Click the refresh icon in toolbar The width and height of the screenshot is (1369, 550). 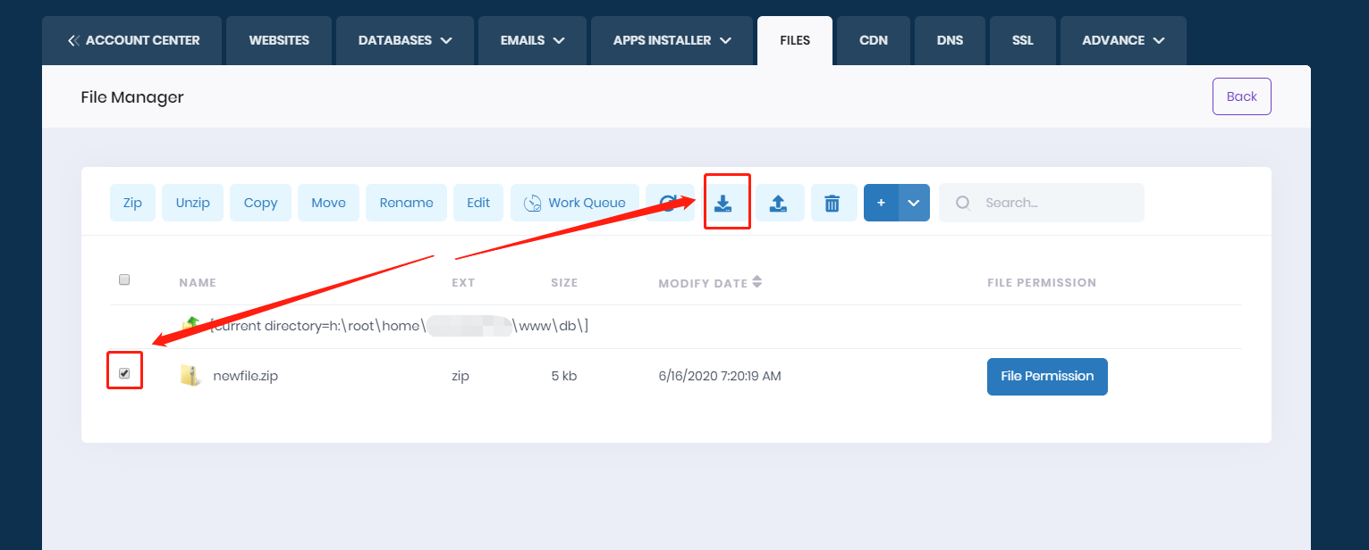click(x=668, y=203)
